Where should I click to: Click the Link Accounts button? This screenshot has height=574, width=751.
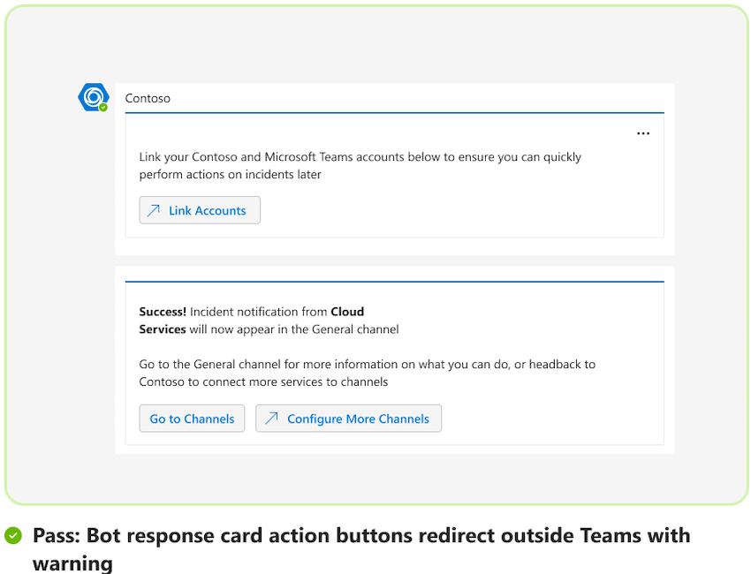point(200,210)
